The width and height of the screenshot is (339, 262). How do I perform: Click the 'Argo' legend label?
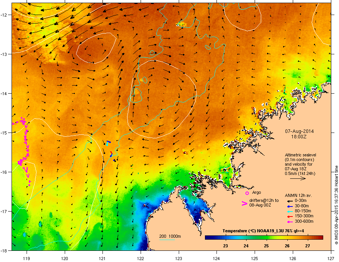coord(257,192)
